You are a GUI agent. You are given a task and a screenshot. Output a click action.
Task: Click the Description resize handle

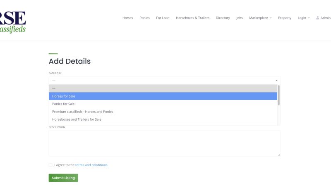tap(279, 155)
